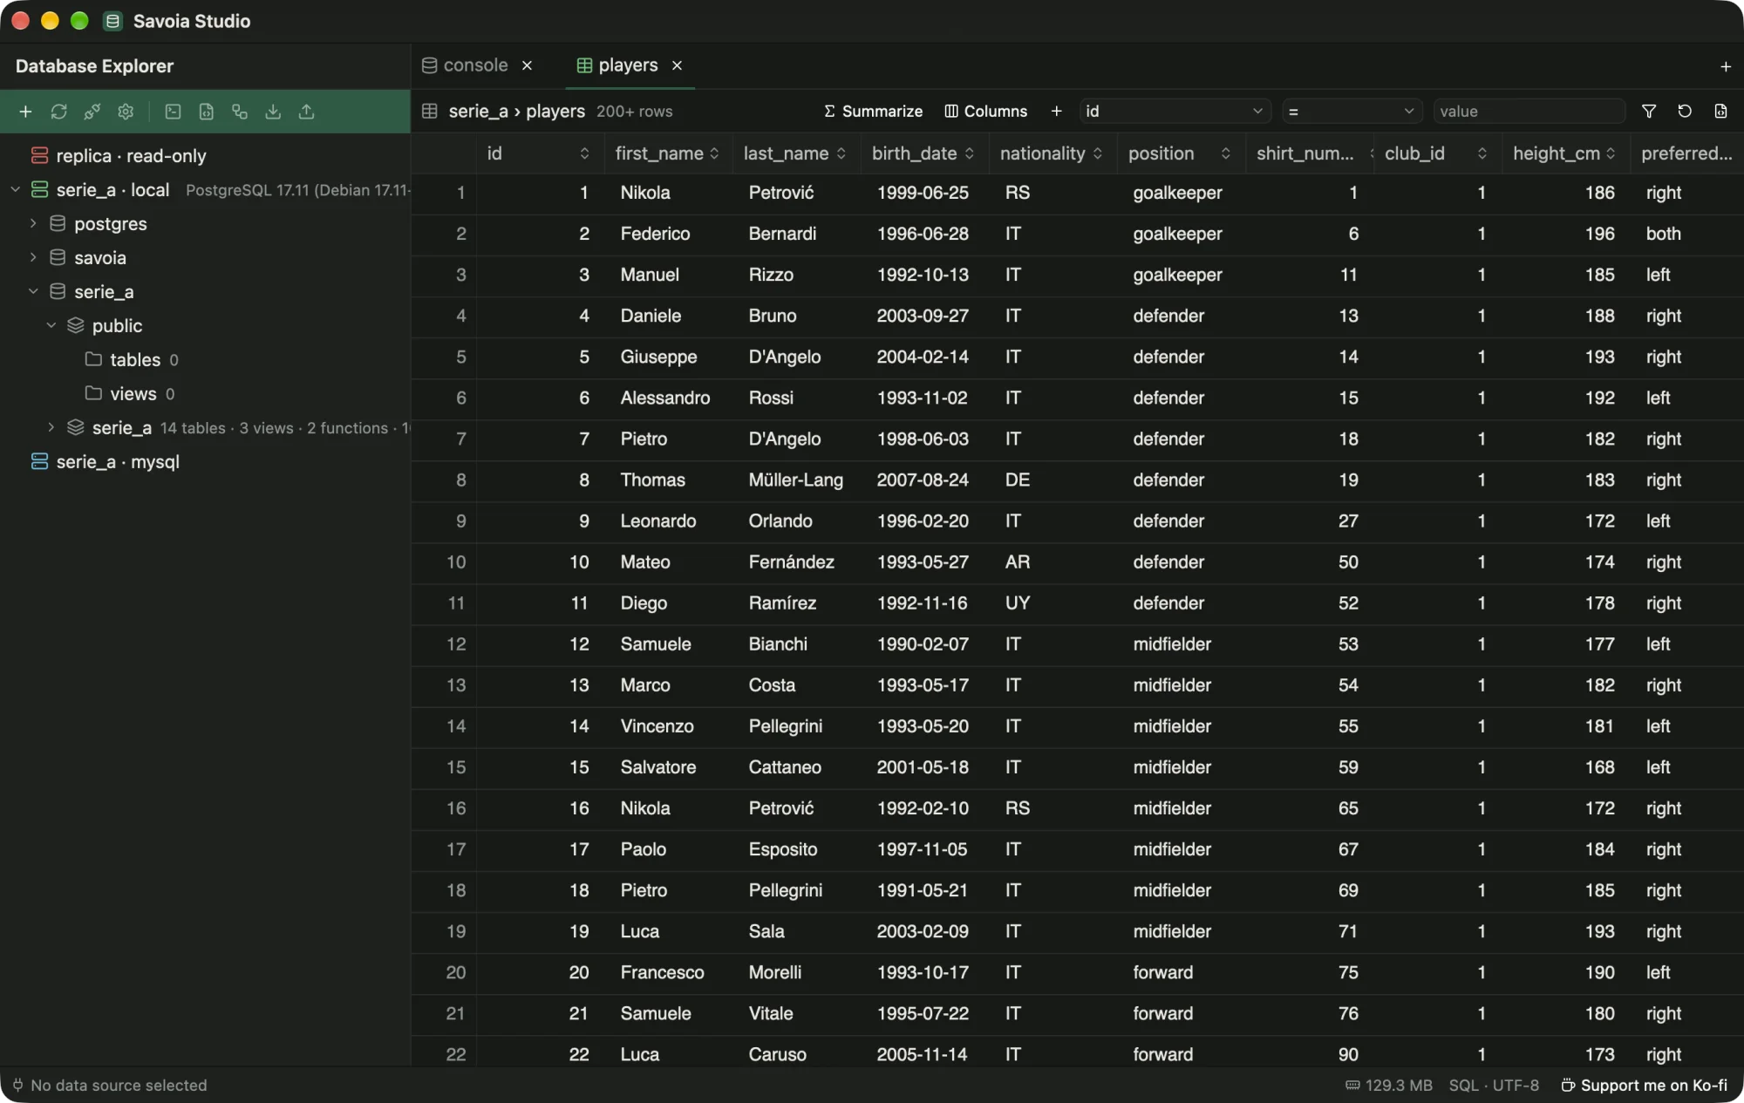Select the players tab

pos(629,65)
